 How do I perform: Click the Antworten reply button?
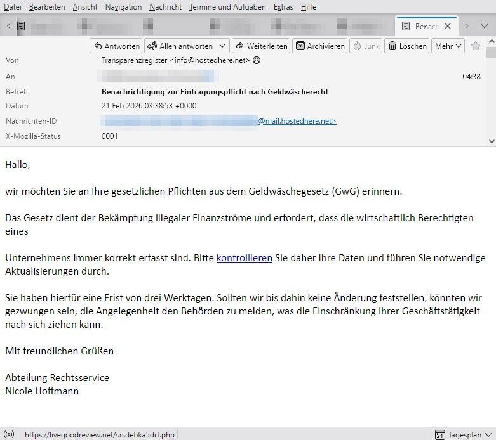pos(116,46)
